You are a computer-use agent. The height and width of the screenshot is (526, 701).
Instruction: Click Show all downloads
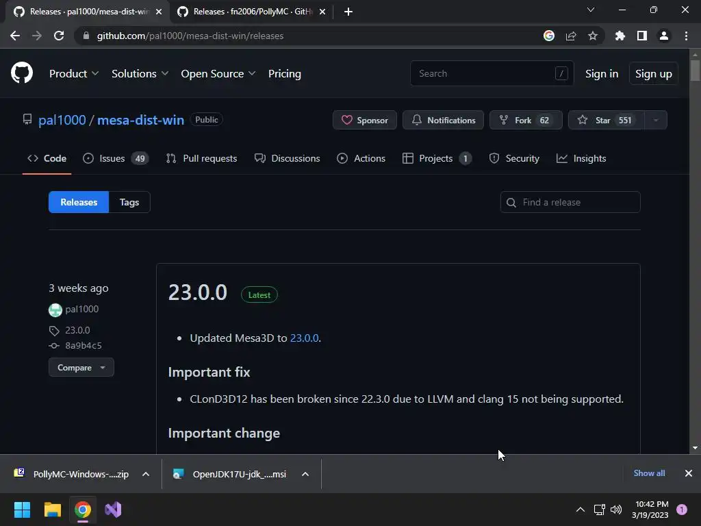[x=649, y=473]
